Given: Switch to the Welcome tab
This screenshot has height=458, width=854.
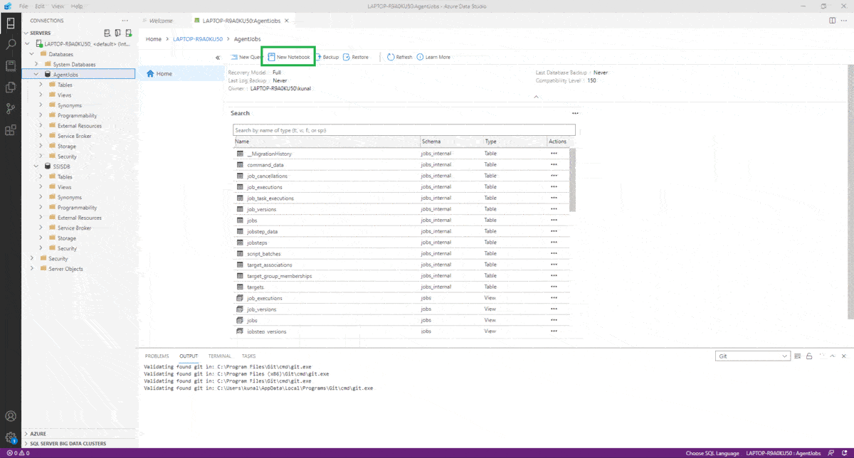Looking at the screenshot, I should 161,21.
